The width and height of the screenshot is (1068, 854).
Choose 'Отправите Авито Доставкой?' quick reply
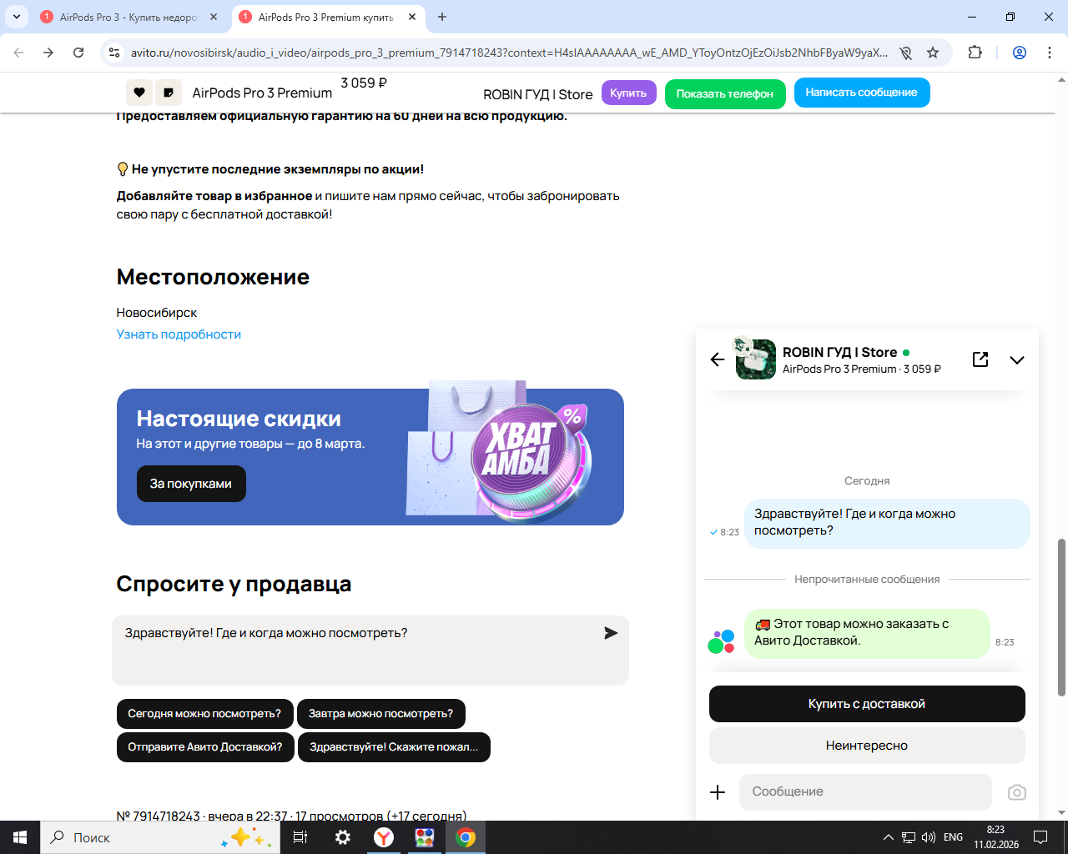pos(205,747)
